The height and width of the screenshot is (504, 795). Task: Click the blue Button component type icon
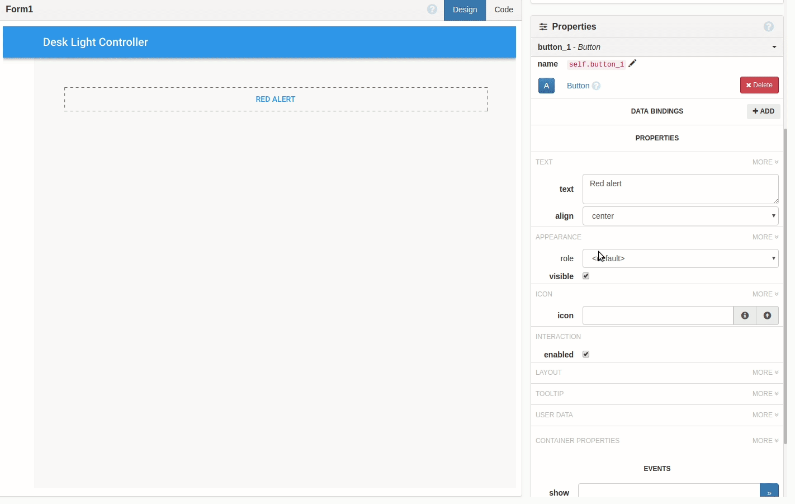click(546, 86)
